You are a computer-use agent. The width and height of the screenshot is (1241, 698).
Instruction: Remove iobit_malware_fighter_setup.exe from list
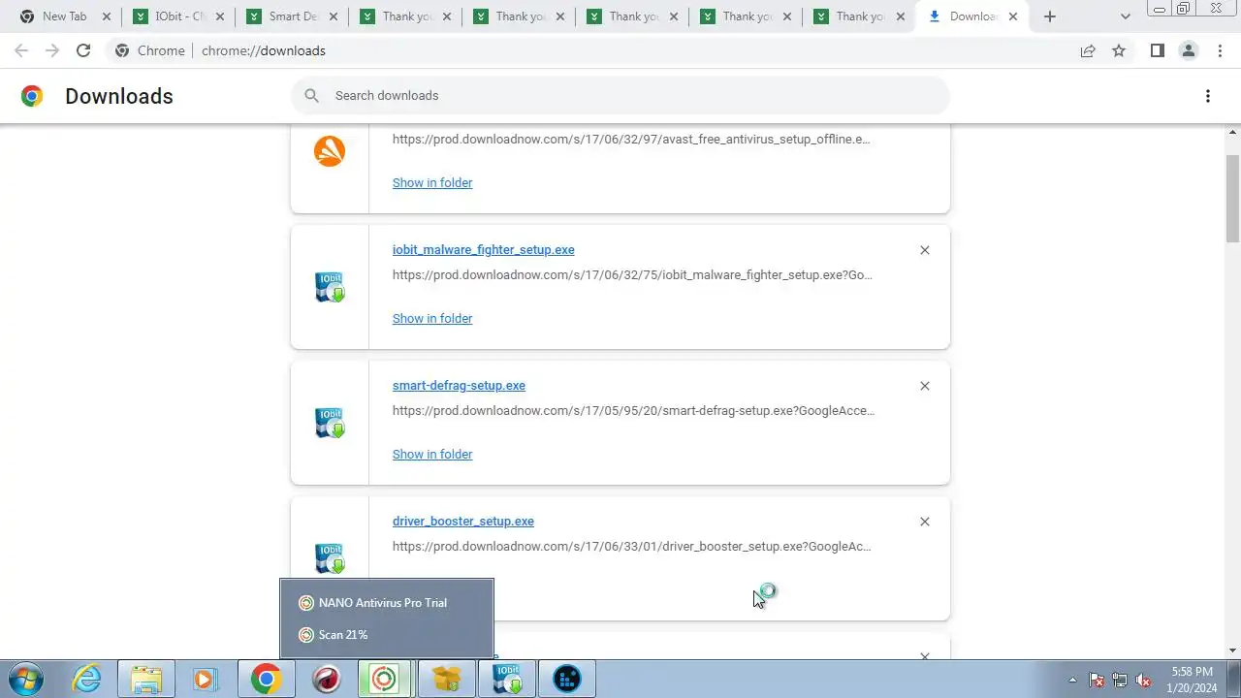tap(925, 250)
